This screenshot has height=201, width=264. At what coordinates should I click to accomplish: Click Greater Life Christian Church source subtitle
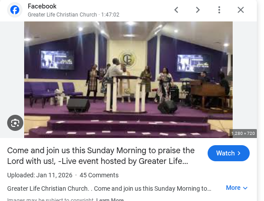(x=62, y=15)
